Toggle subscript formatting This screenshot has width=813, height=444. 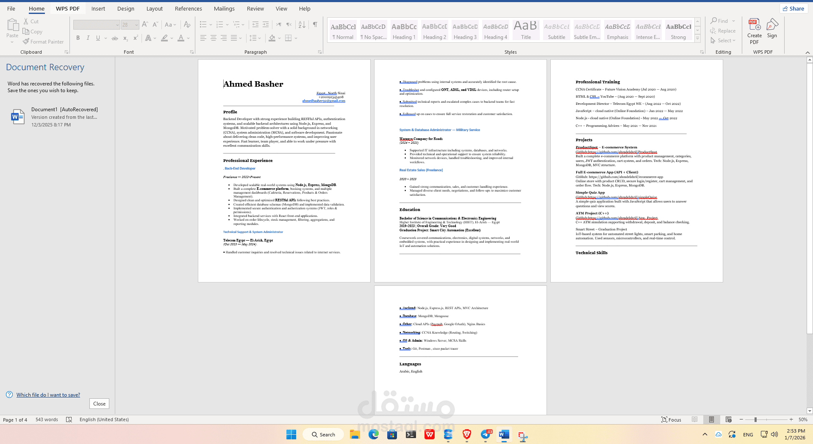[125, 38]
